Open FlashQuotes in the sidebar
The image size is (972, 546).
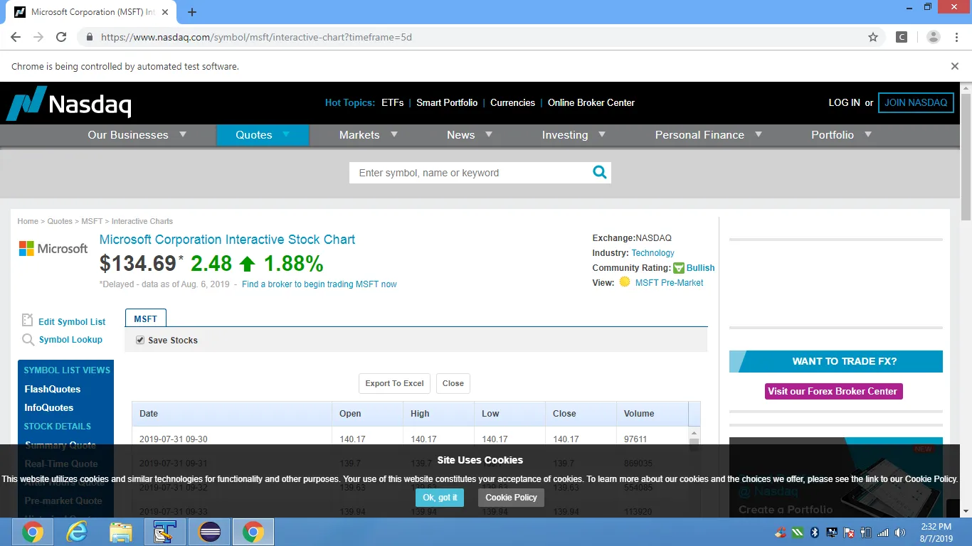(53, 389)
